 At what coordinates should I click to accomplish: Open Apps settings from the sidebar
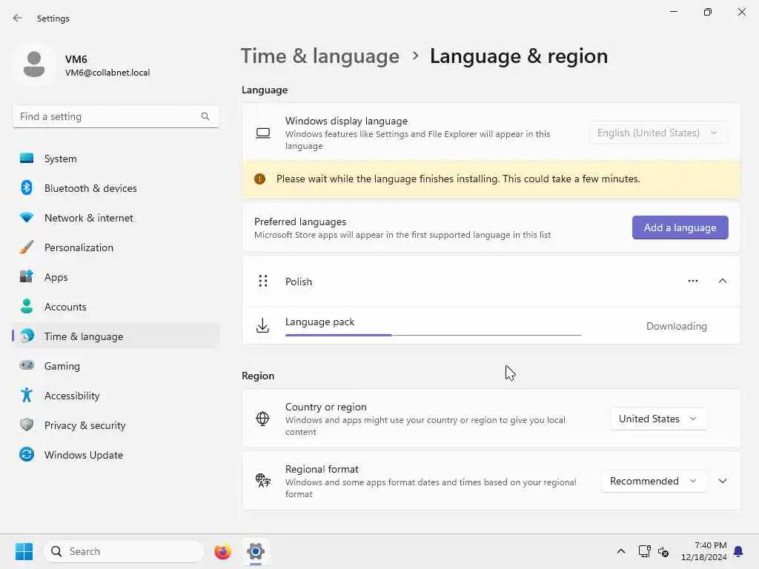tap(115, 277)
